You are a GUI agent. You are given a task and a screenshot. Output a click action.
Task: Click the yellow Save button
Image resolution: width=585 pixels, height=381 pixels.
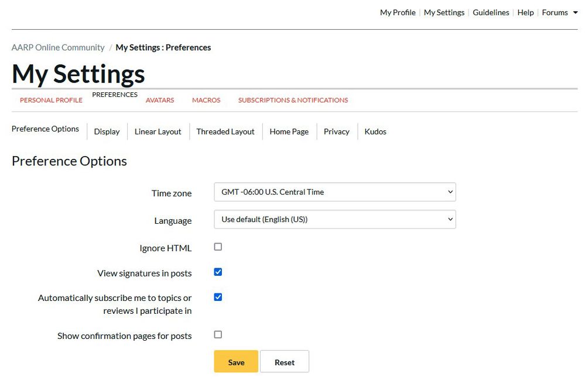tap(236, 362)
